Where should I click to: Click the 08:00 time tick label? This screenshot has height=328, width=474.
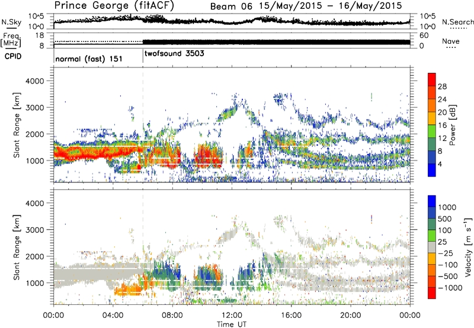[x=172, y=316]
